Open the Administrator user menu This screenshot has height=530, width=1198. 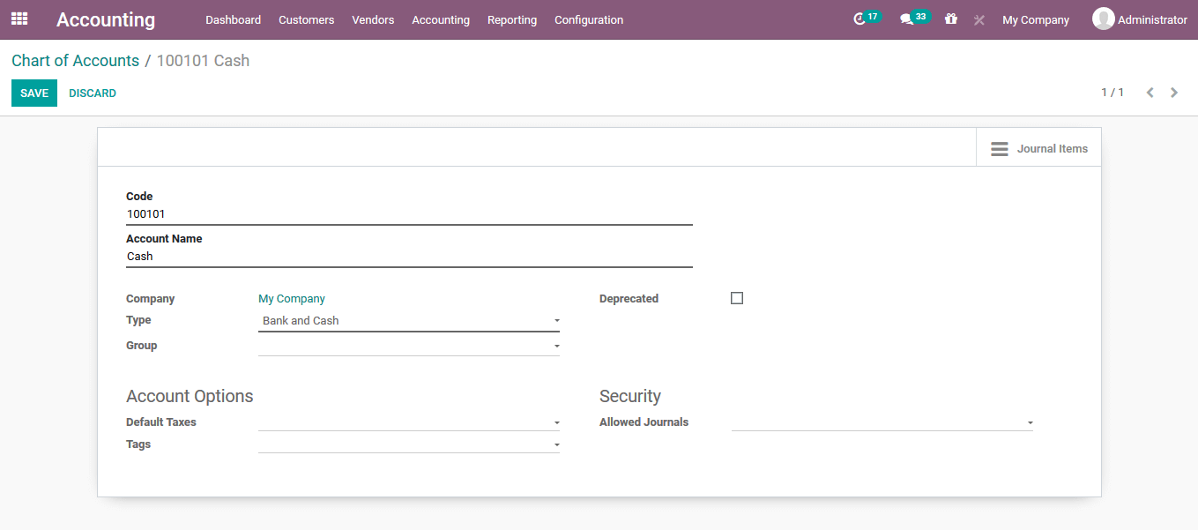click(x=1140, y=19)
